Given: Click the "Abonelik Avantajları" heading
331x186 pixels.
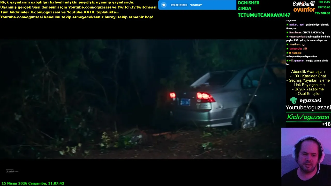Looking at the screenshot, I should (x=308, y=72).
